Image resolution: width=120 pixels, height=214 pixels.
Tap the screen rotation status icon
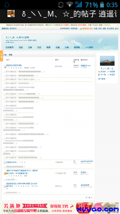coord(61,5)
